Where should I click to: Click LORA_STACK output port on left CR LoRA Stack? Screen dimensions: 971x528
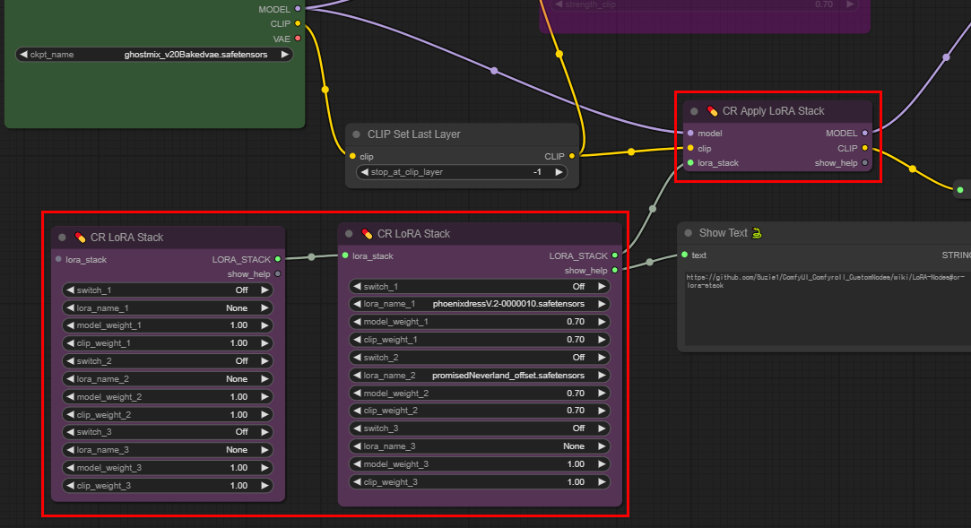click(x=277, y=259)
